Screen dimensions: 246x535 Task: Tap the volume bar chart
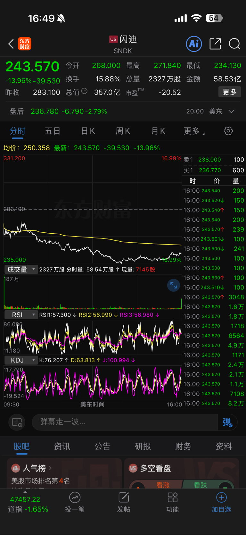(93, 292)
